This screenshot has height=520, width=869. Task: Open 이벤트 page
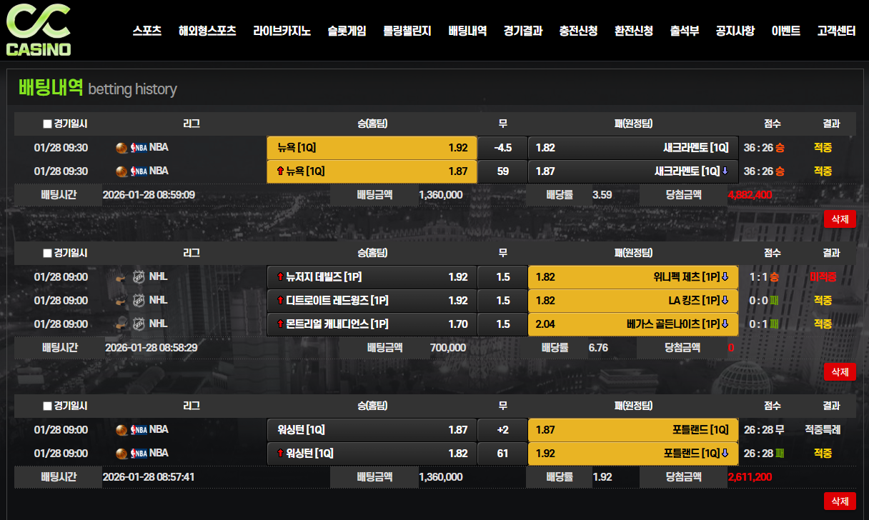[786, 31]
